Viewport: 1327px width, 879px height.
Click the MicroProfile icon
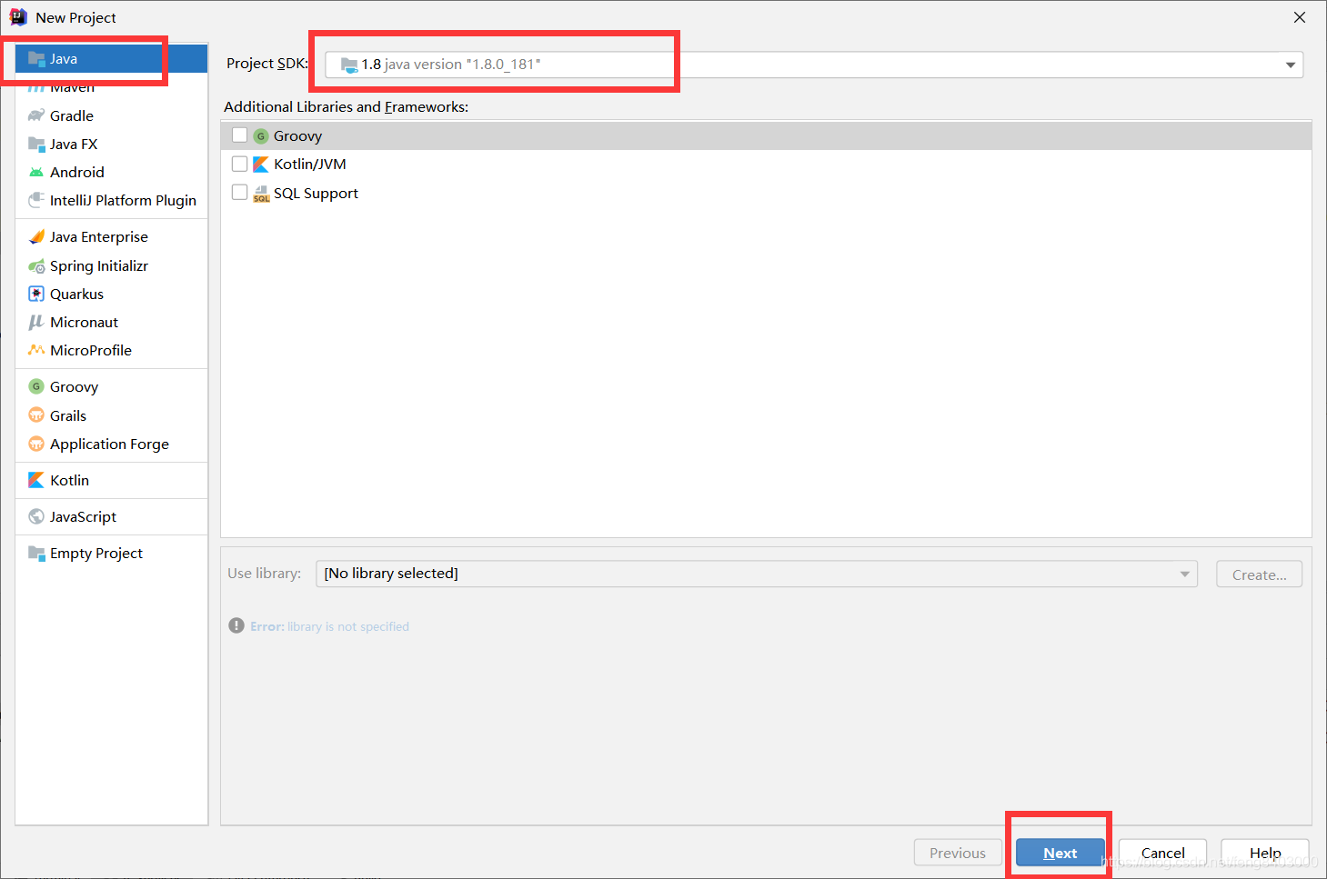[36, 350]
